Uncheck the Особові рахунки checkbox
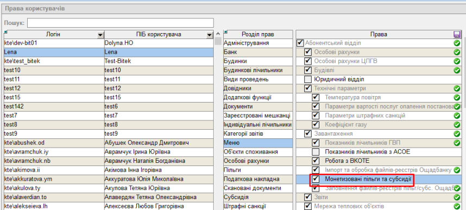This screenshot has height=210, width=466. 308,52
